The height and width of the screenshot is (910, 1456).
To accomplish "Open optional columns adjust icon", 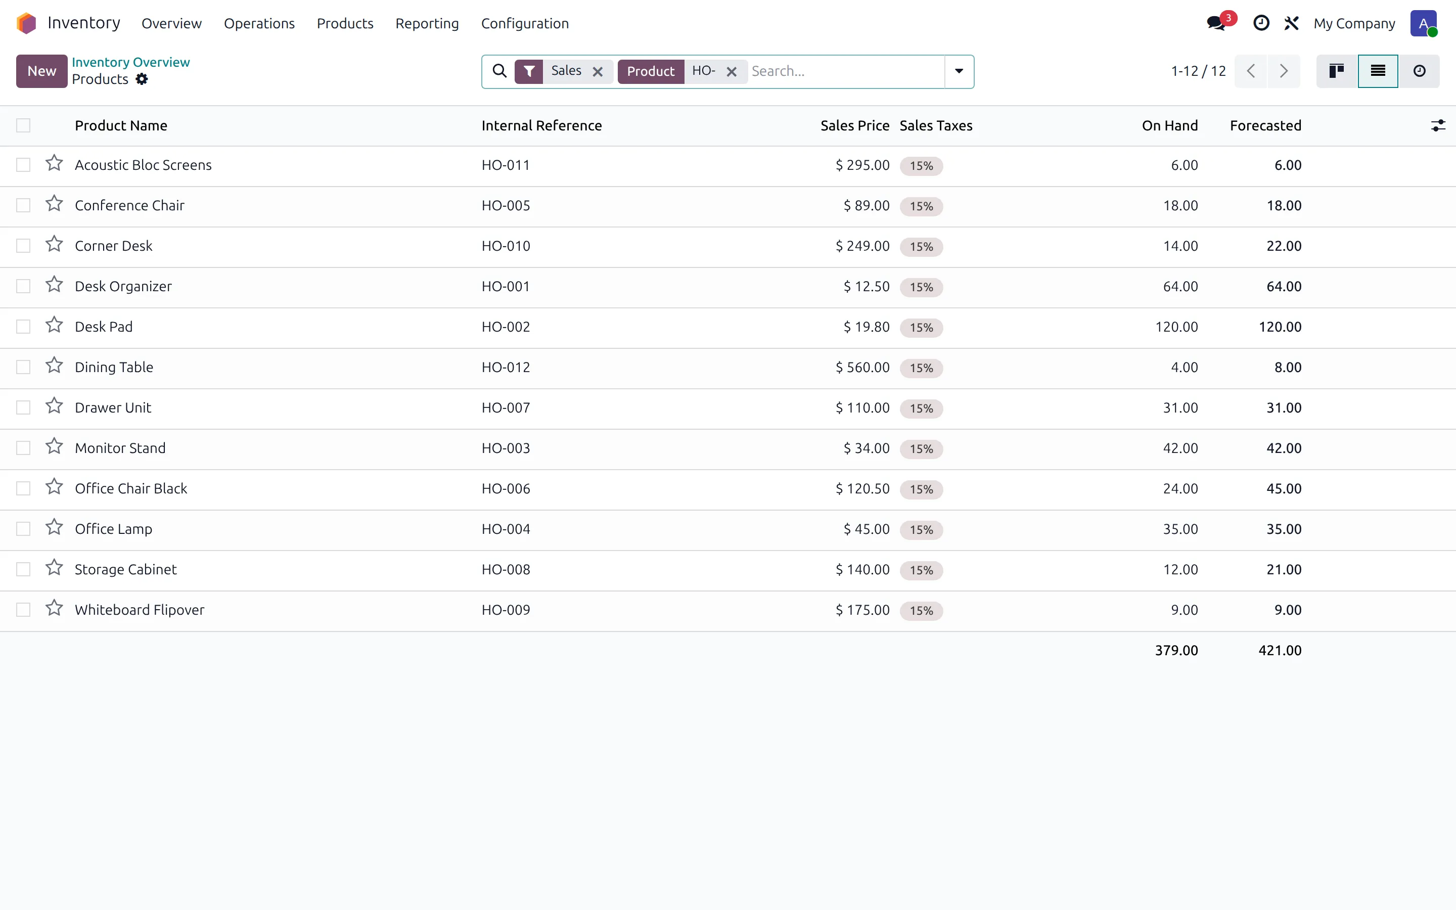I will pyautogui.click(x=1438, y=125).
